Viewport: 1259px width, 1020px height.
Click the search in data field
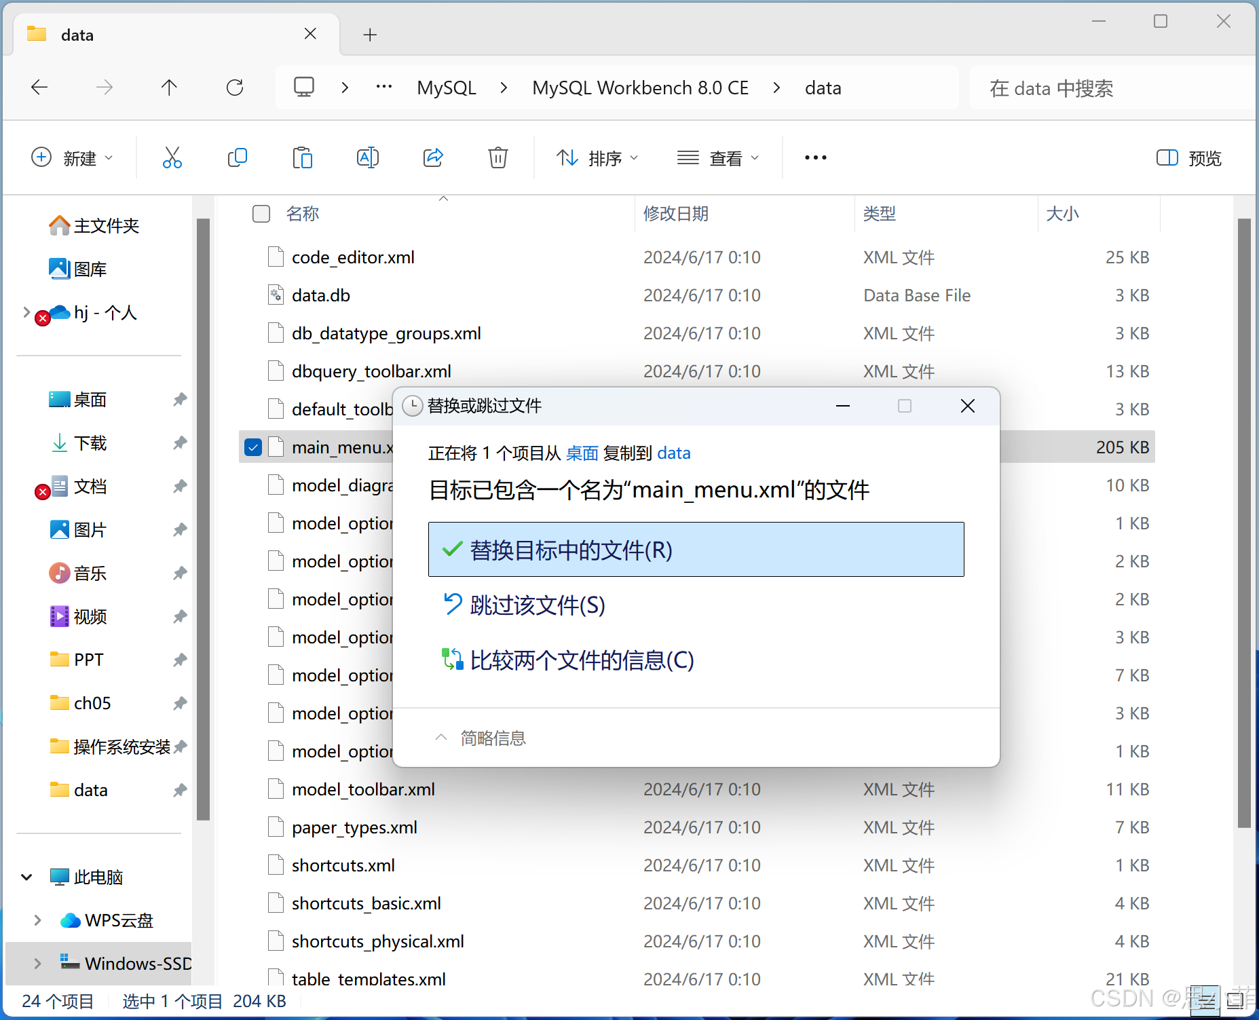coord(1113,88)
